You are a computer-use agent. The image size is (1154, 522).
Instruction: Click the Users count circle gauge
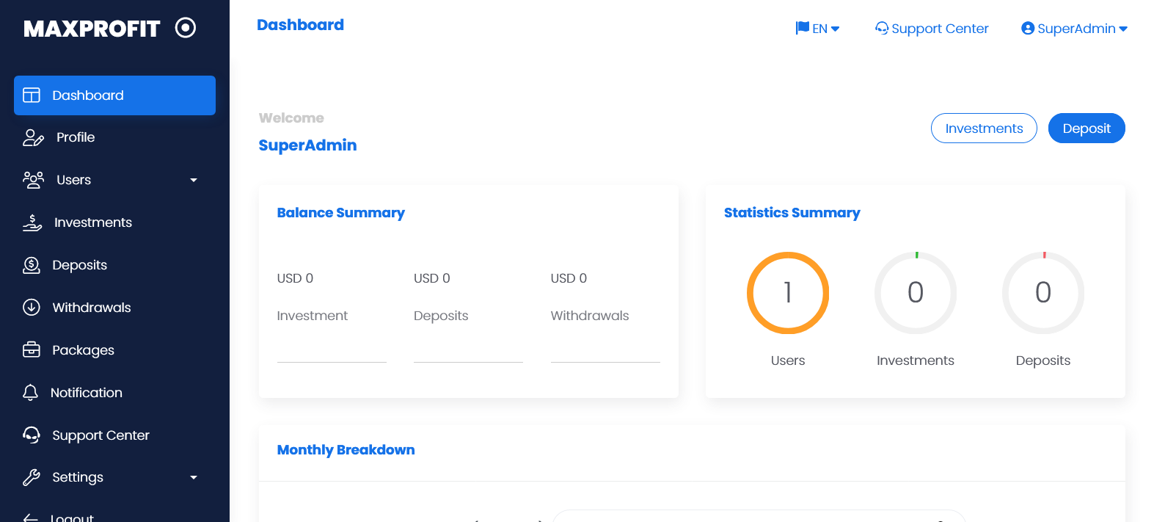click(x=788, y=293)
